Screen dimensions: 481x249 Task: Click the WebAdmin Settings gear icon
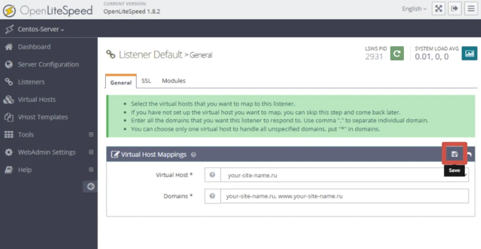pos(9,152)
